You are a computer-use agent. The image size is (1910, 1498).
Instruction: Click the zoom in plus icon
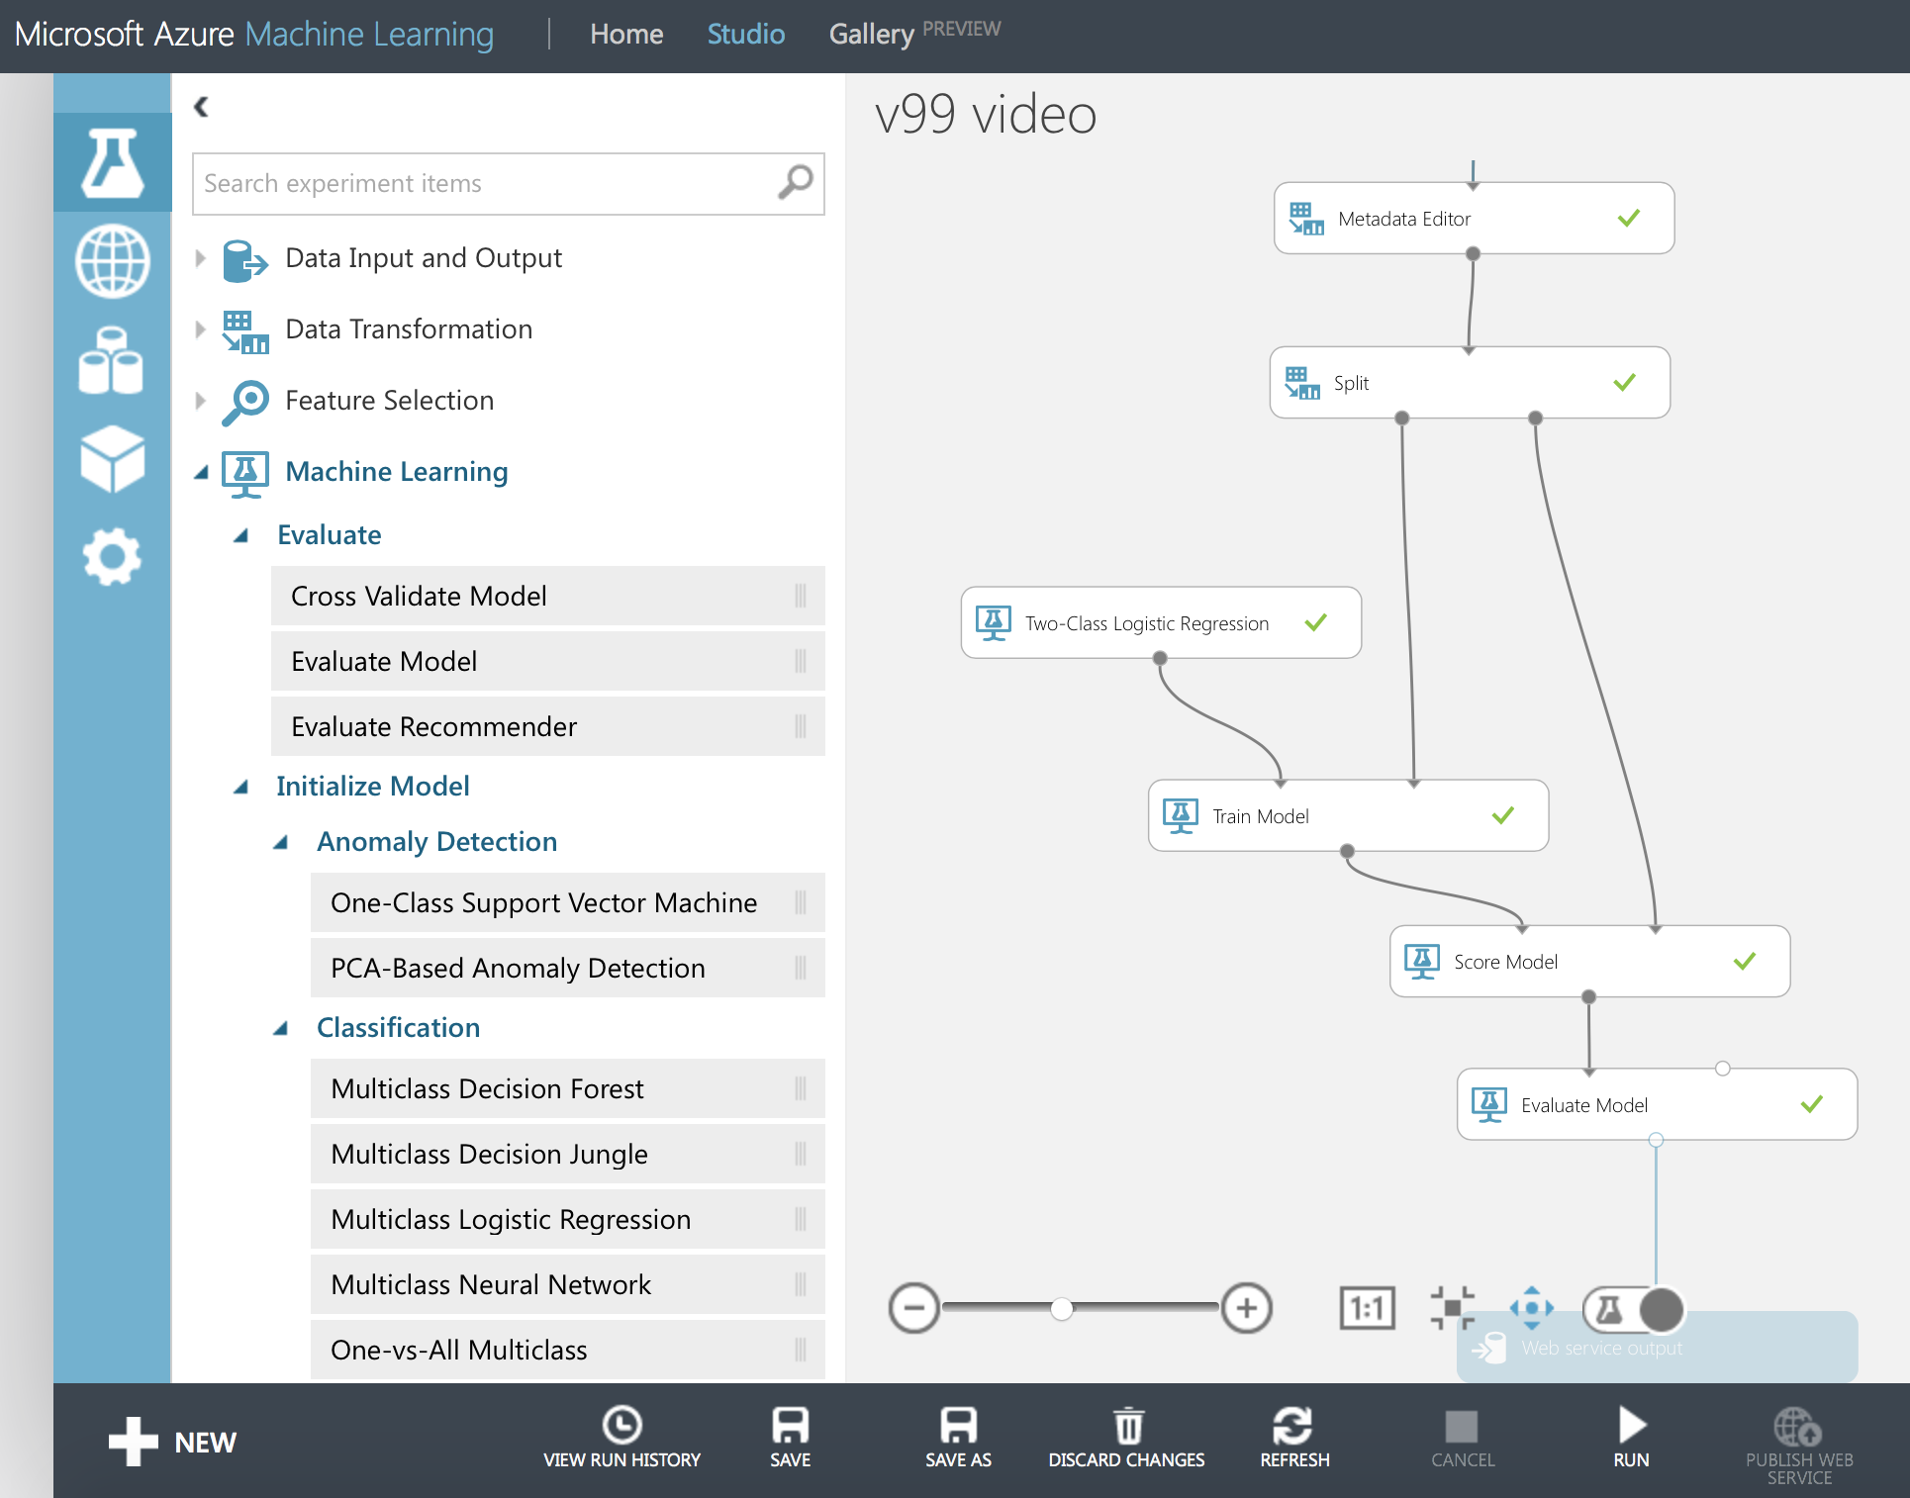1246,1308
